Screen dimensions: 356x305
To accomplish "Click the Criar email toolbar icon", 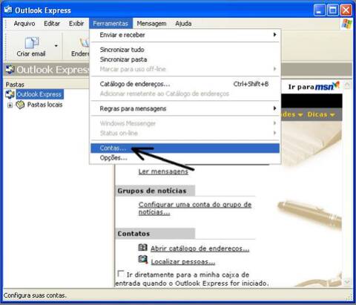I will (x=31, y=43).
